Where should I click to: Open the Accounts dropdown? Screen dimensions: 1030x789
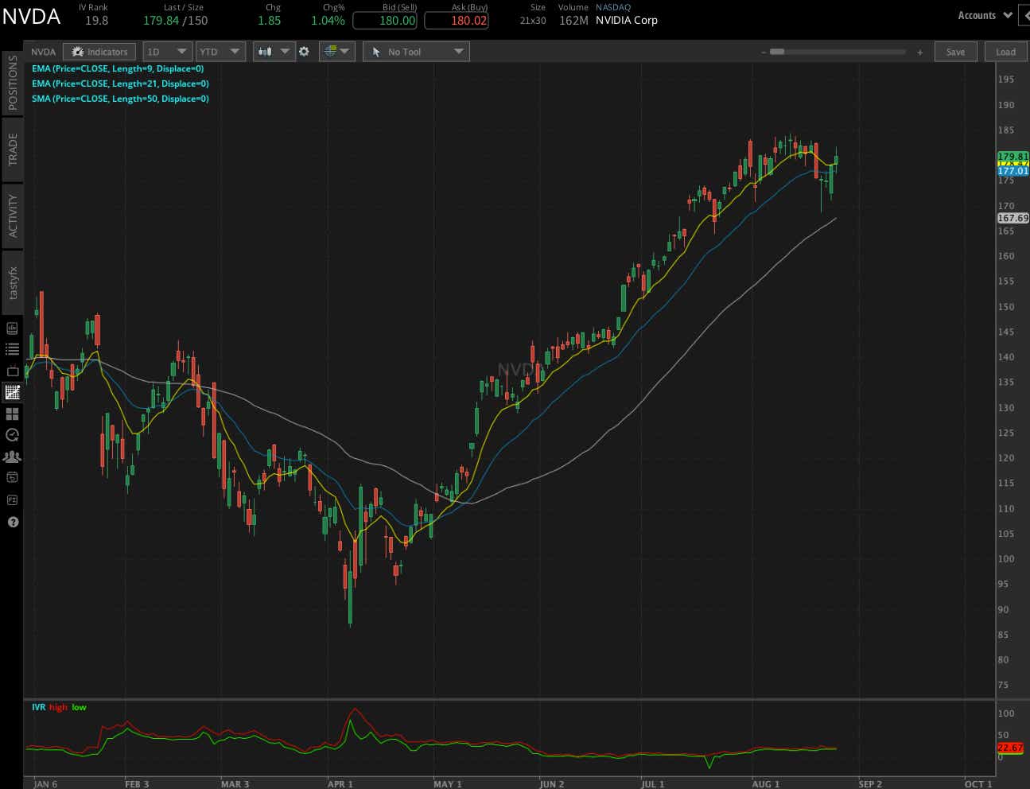(984, 14)
